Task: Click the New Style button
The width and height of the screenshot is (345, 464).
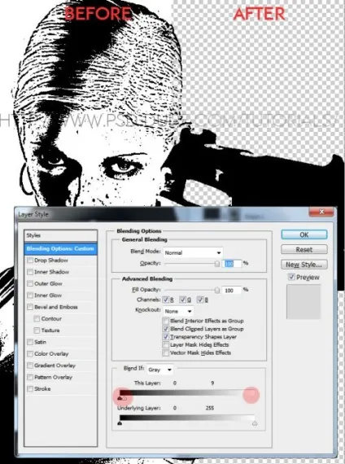Action: (304, 265)
